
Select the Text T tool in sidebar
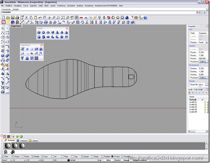(x=3, y=83)
